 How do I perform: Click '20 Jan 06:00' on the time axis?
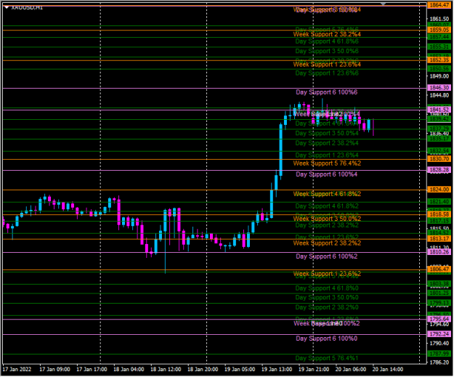tap(351, 370)
